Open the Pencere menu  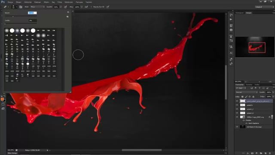(x=79, y=2)
